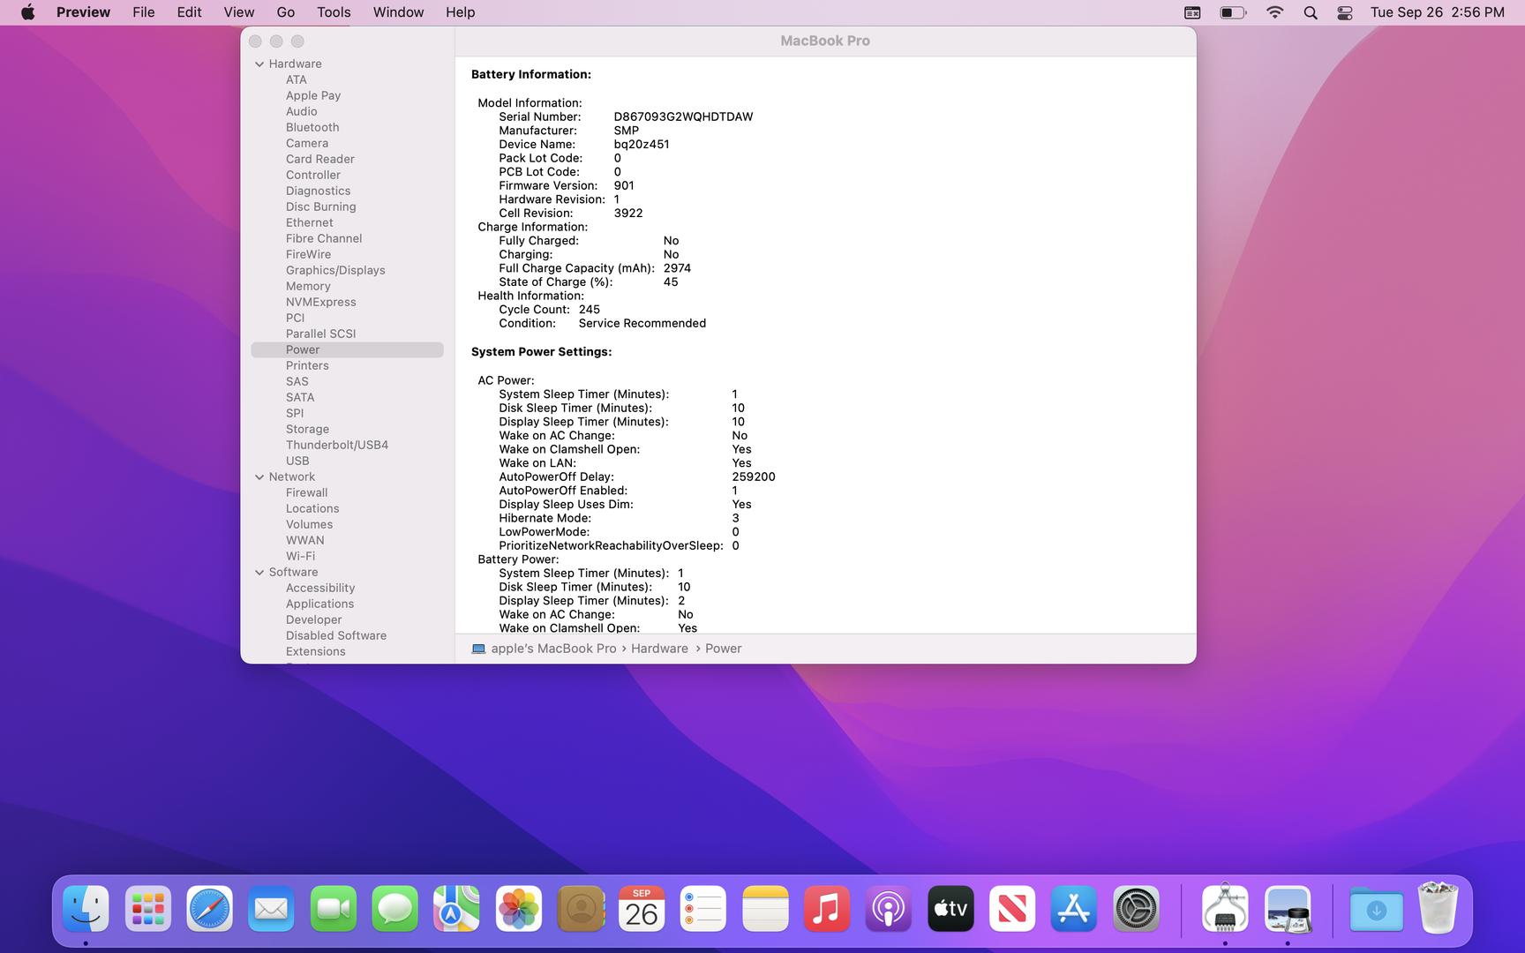
Task: Open Downloads folder in the Dock
Action: click(x=1376, y=909)
